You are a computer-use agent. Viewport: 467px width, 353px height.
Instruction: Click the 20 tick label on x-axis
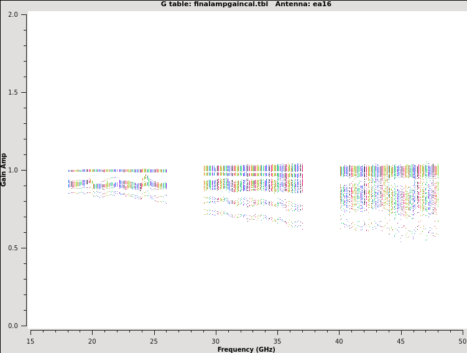pyautogui.click(x=92, y=341)
